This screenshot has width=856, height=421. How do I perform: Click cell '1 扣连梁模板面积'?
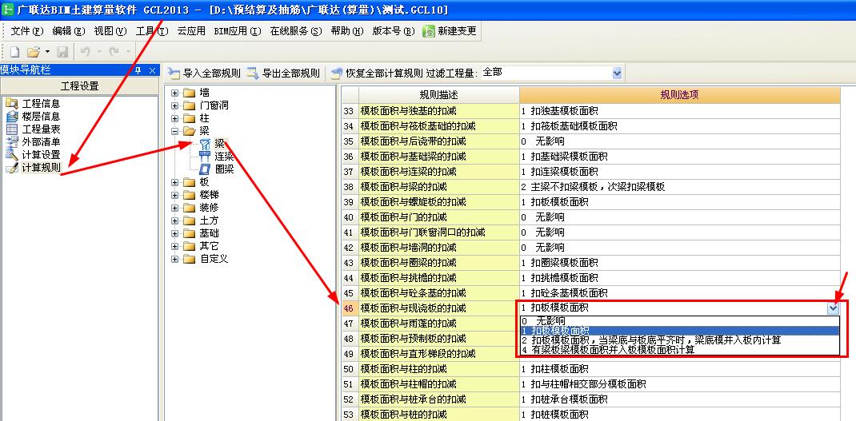680,172
